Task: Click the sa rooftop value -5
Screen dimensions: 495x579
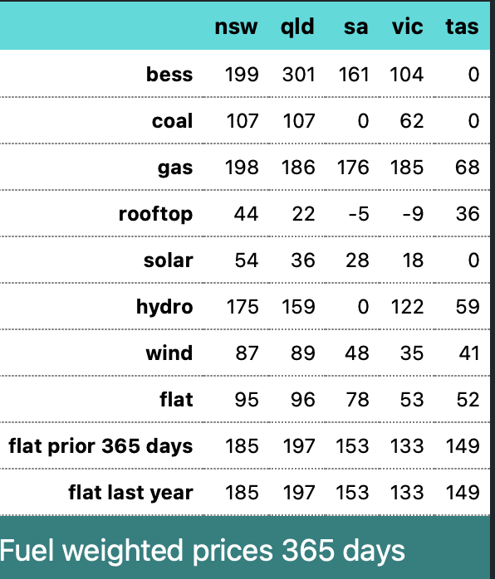Action: point(359,214)
